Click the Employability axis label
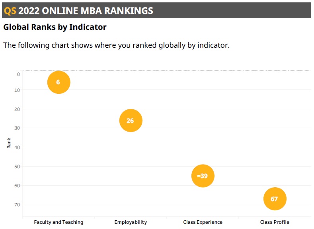The width and height of the screenshot is (314, 229). (x=131, y=222)
